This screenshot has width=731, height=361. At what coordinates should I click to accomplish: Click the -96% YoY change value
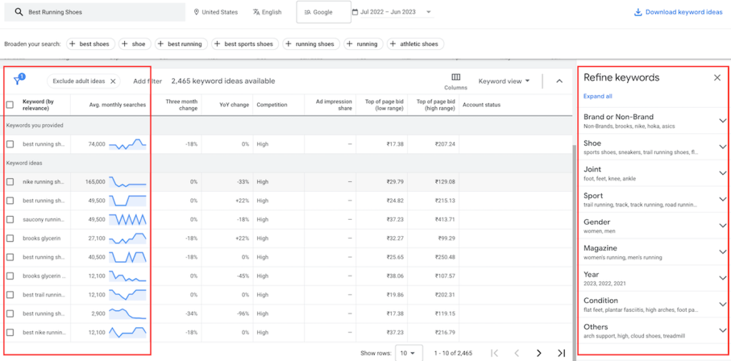243,313
